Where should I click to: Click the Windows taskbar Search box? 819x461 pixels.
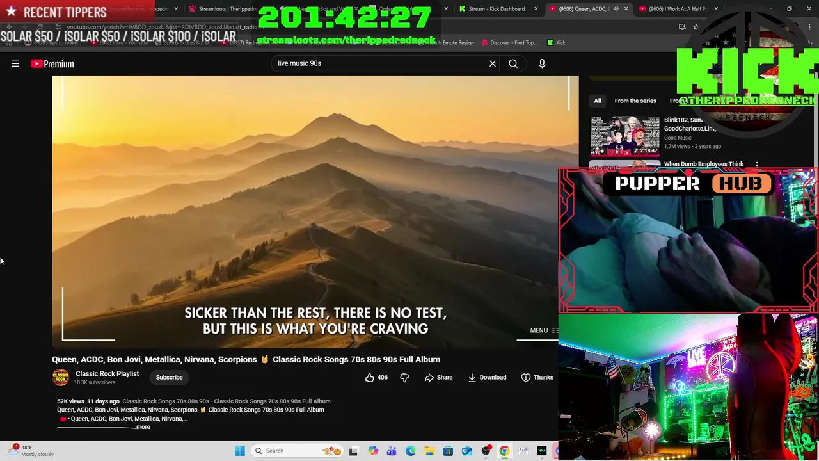[x=298, y=451]
